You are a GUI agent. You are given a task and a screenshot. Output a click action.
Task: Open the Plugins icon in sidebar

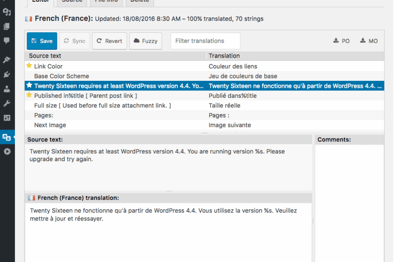[x=7, y=75]
